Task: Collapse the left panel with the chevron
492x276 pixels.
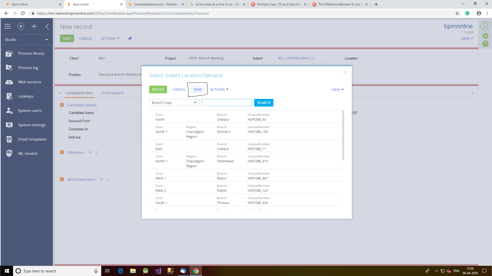Action: tap(47, 26)
